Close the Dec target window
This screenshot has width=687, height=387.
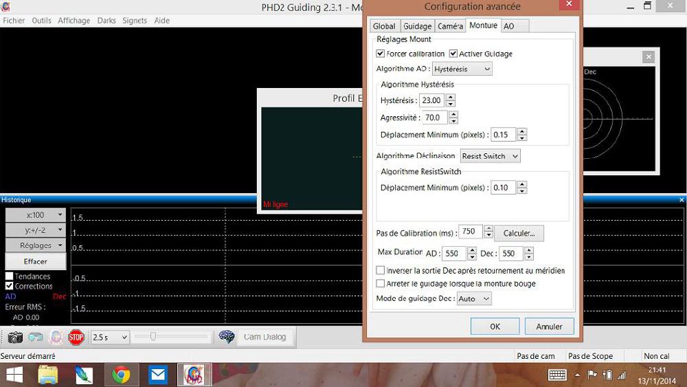[649, 56]
